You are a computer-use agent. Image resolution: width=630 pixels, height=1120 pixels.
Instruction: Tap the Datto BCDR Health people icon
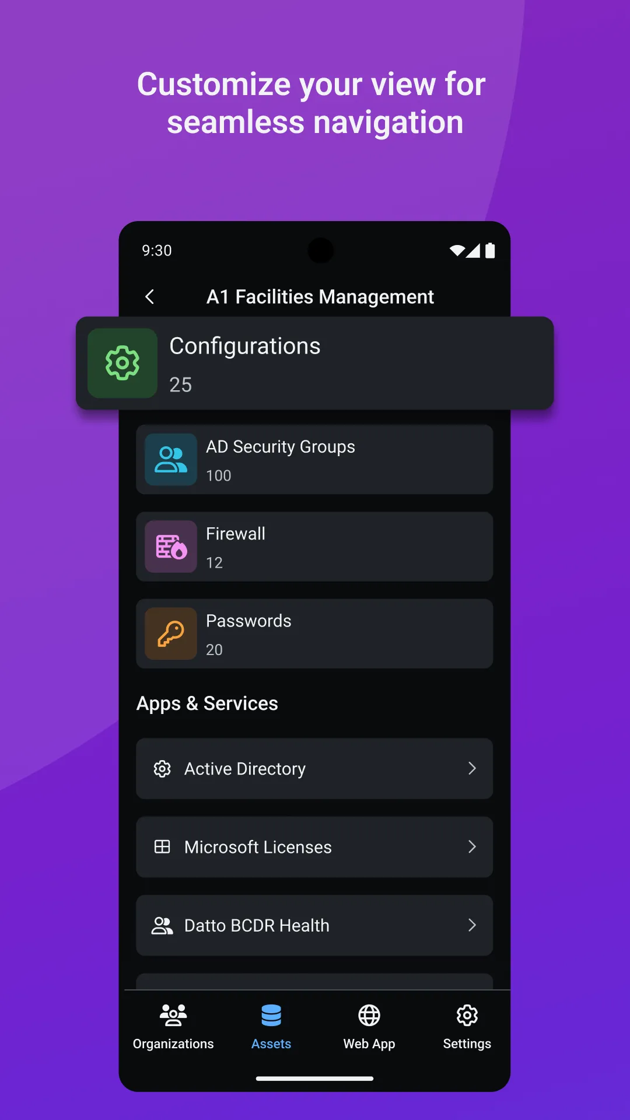click(x=162, y=925)
